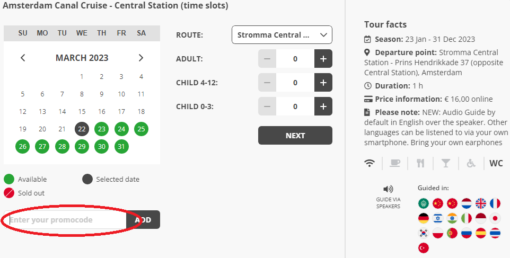Select the Turkish flag icon
The height and width of the screenshot is (258, 510).
click(424, 248)
